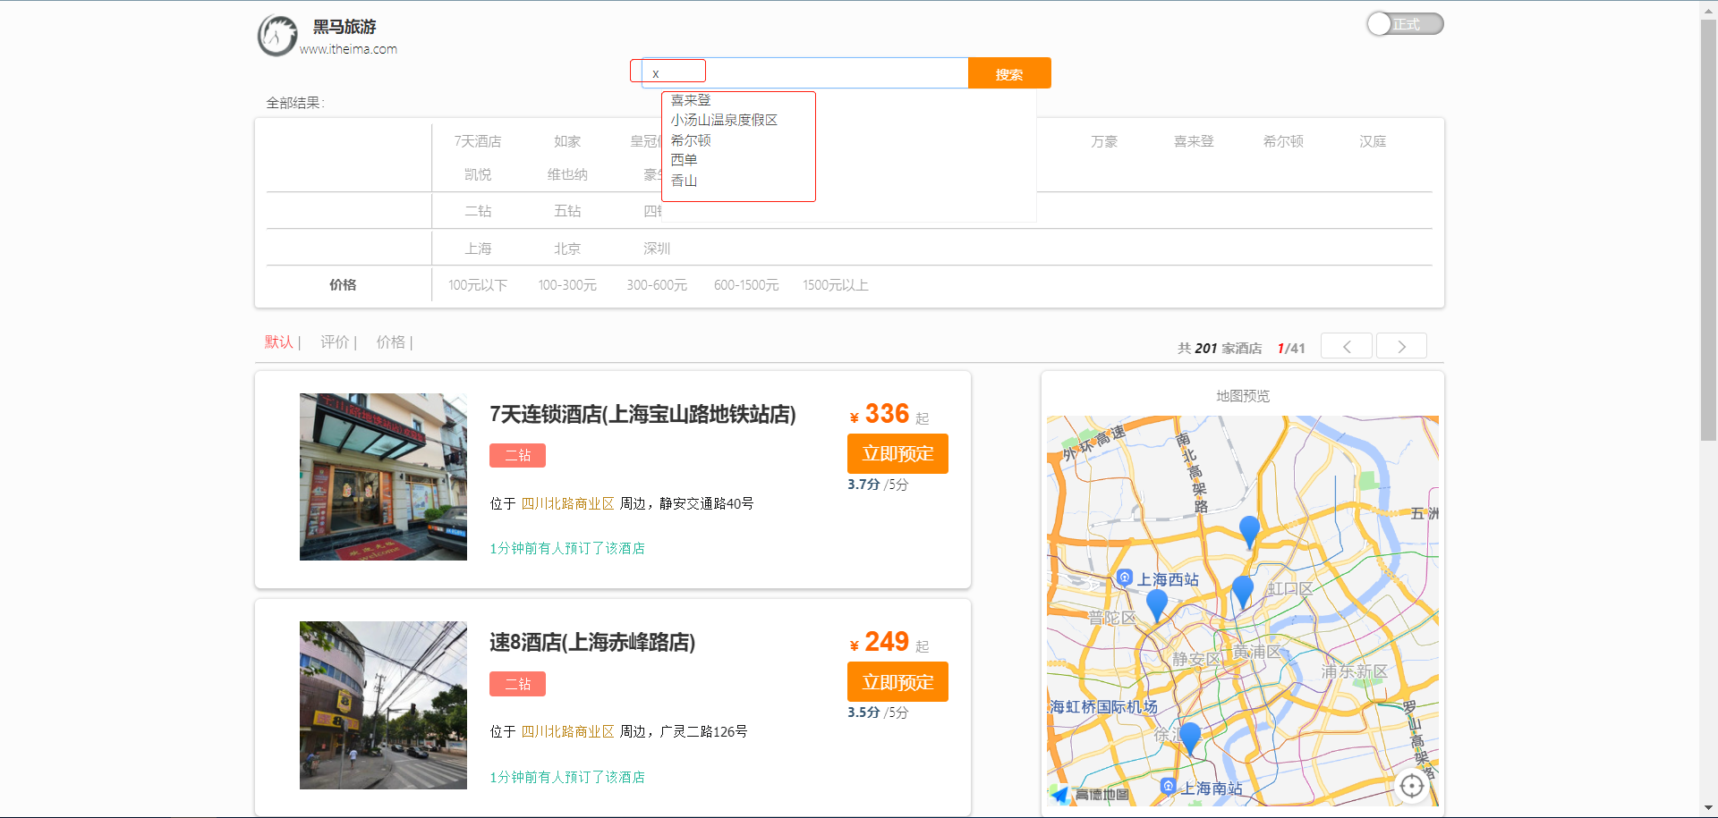Click the orange 搜索 button
Screen dimensions: 1718x818
[1009, 73]
